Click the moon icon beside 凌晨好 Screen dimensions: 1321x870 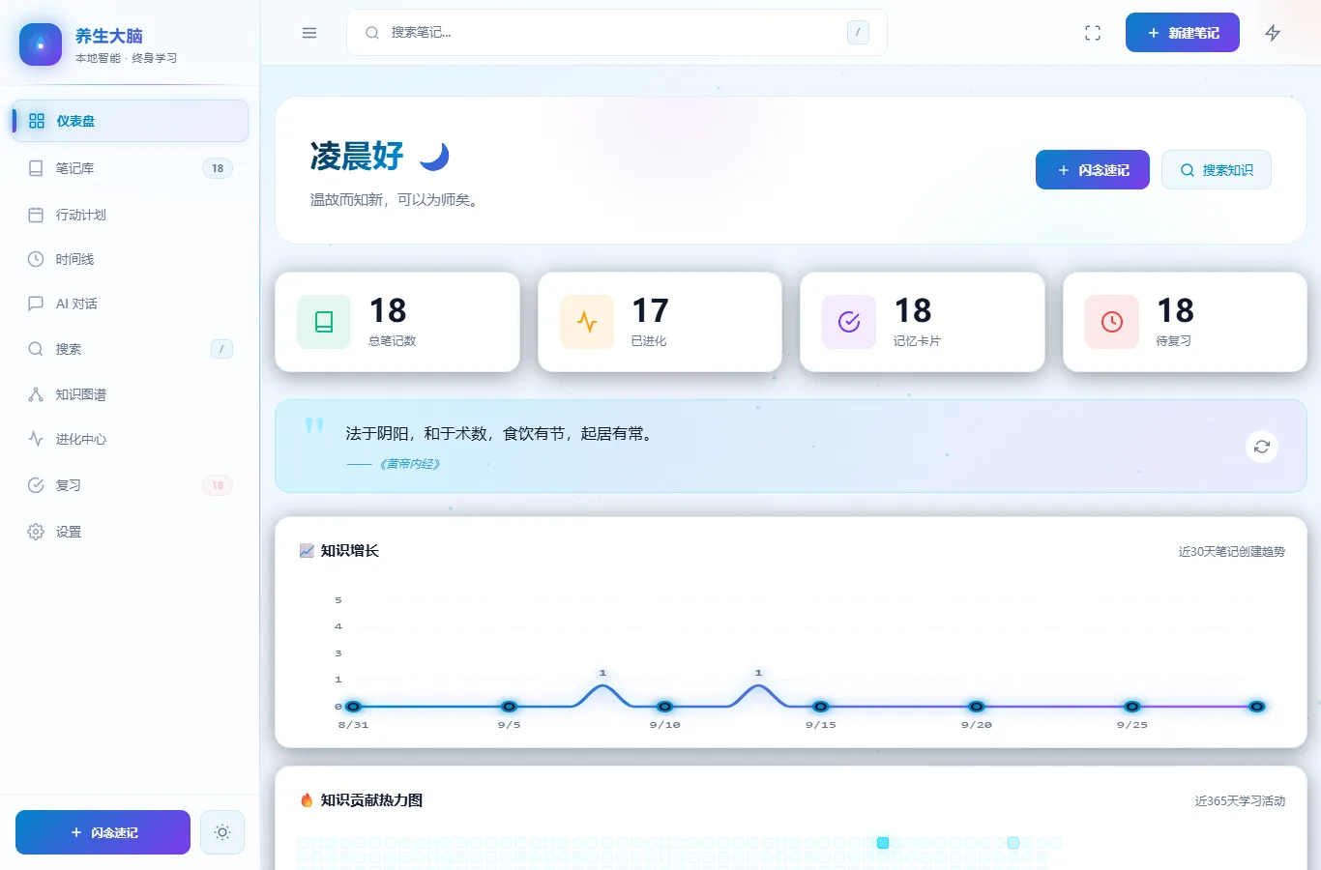click(435, 156)
